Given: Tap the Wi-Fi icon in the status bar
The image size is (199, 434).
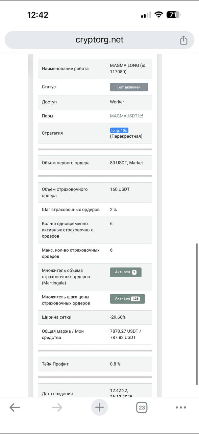Looking at the screenshot, I should 159,15.
